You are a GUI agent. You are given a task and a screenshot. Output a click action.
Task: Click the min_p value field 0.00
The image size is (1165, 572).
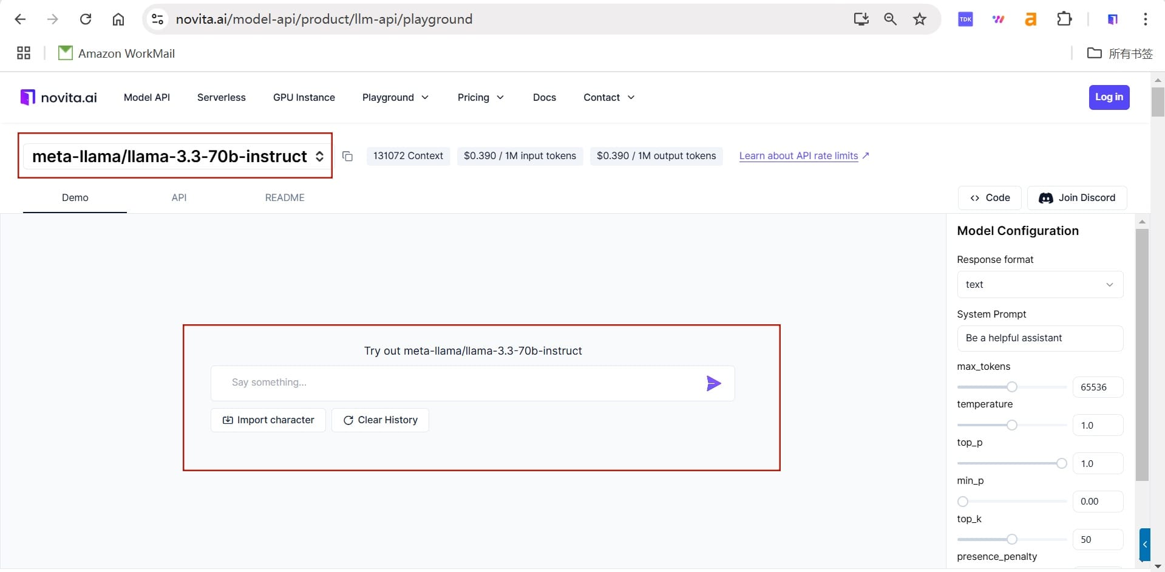point(1098,502)
